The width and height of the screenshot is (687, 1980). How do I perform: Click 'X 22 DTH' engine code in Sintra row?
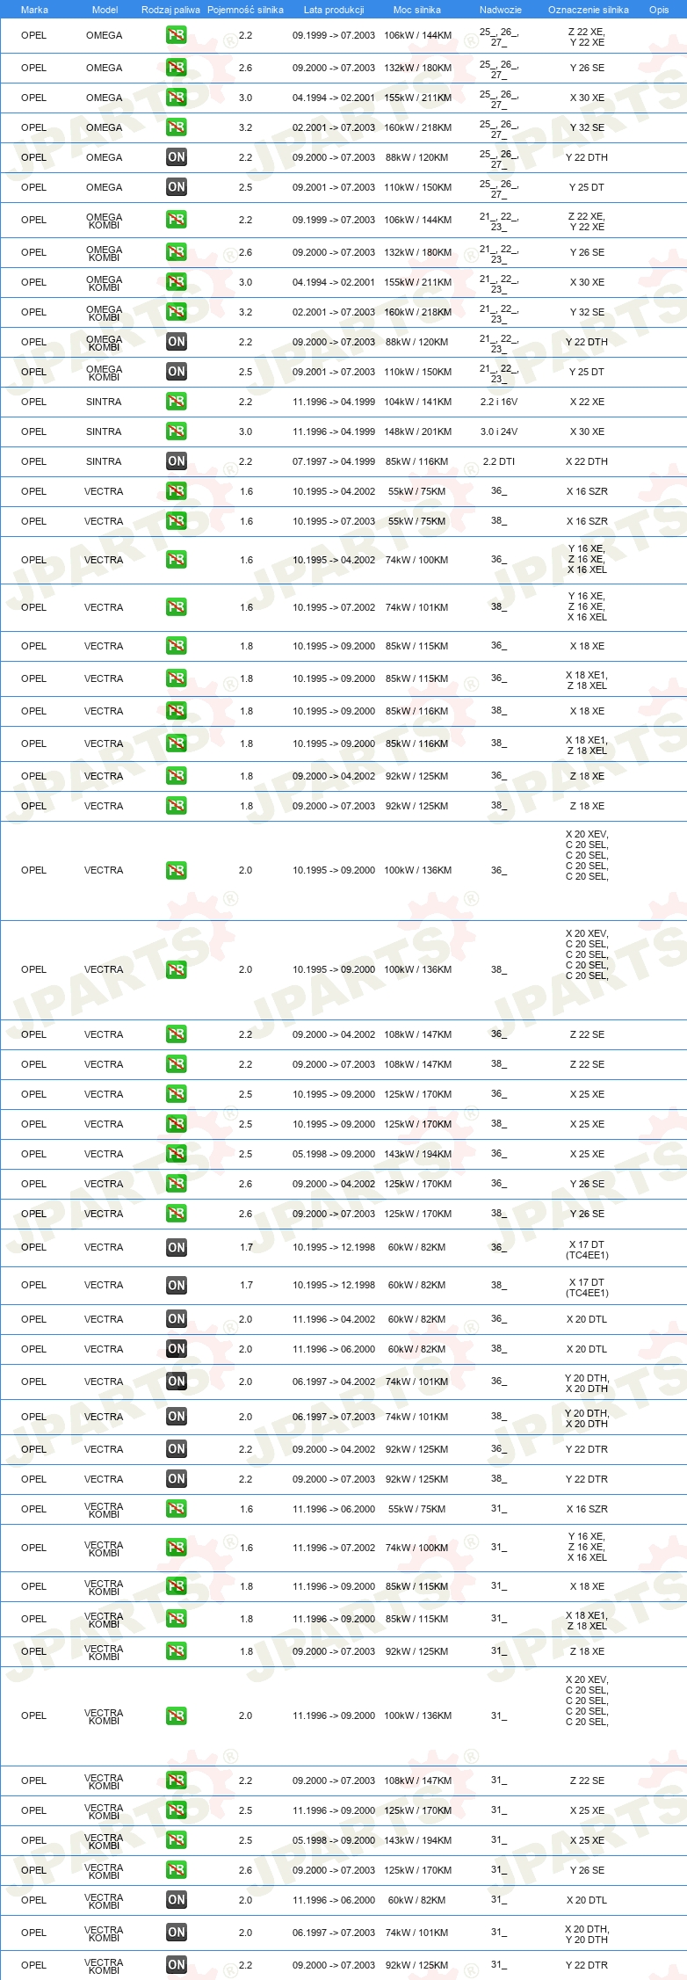click(587, 461)
